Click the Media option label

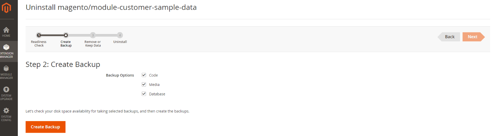154,85
